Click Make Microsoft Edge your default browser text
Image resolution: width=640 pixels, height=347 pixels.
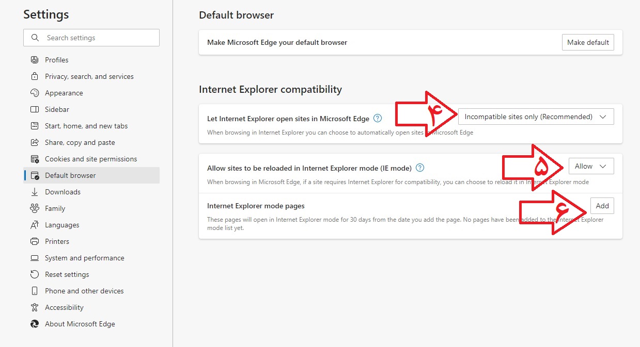click(x=277, y=42)
